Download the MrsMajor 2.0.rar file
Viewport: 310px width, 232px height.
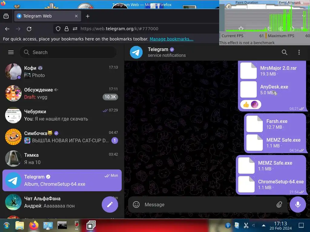click(x=249, y=71)
